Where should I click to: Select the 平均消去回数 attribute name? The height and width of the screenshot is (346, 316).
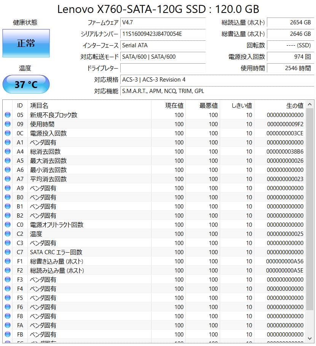coord(48,179)
